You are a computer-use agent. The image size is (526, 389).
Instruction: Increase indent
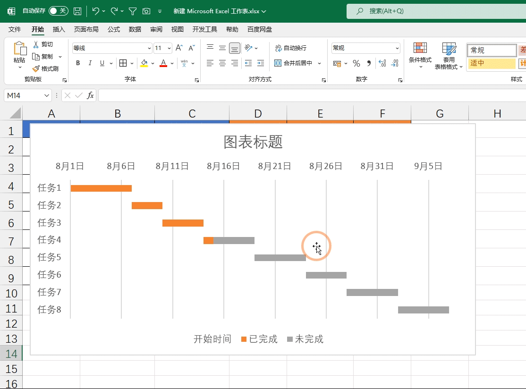click(261, 63)
